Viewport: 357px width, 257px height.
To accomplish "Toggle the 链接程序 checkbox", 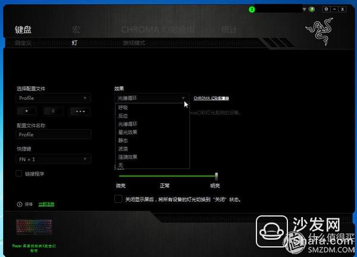I will [19, 174].
